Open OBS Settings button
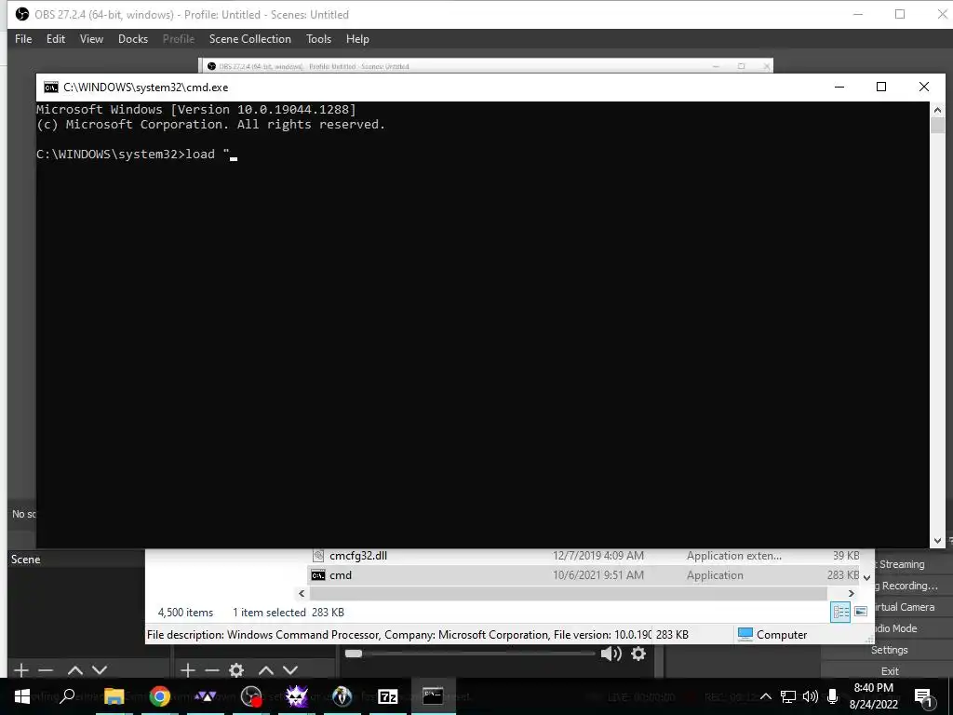 (889, 650)
